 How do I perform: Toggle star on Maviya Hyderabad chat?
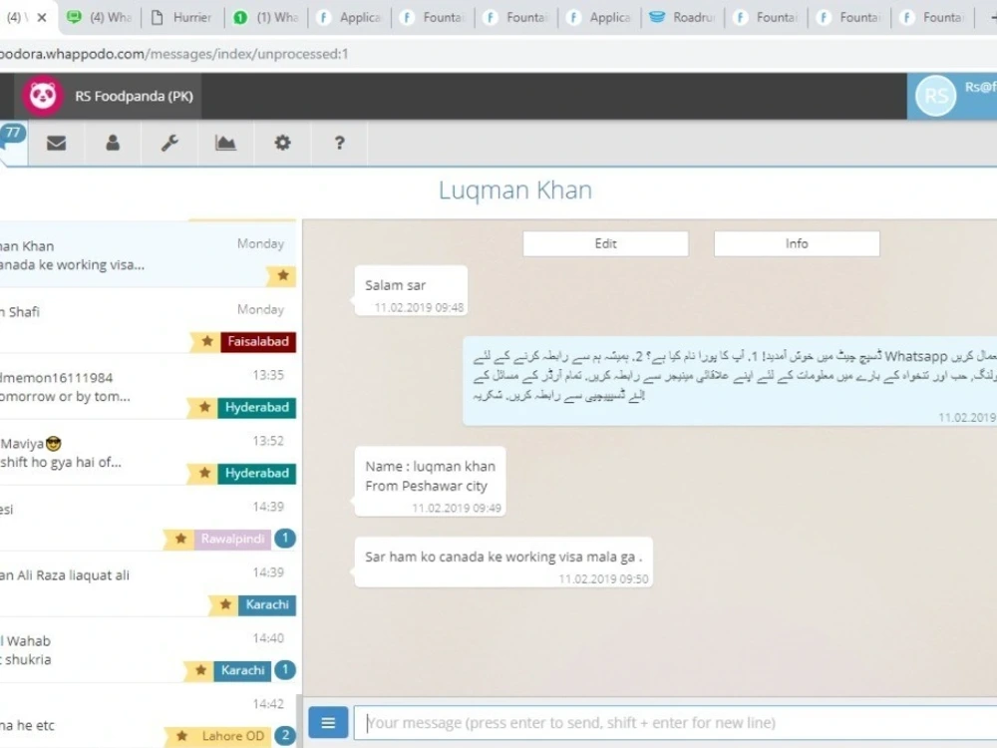[x=204, y=473]
